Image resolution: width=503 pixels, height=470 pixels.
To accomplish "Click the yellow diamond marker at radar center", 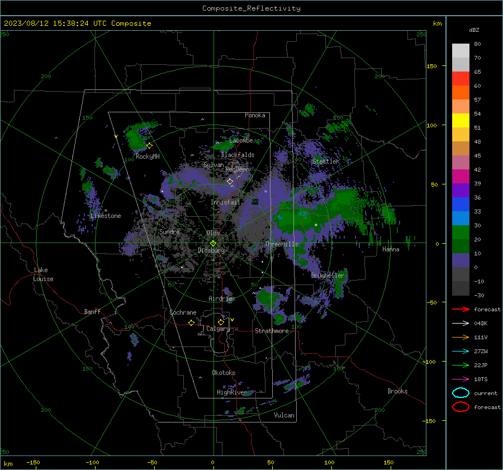I will coord(213,244).
